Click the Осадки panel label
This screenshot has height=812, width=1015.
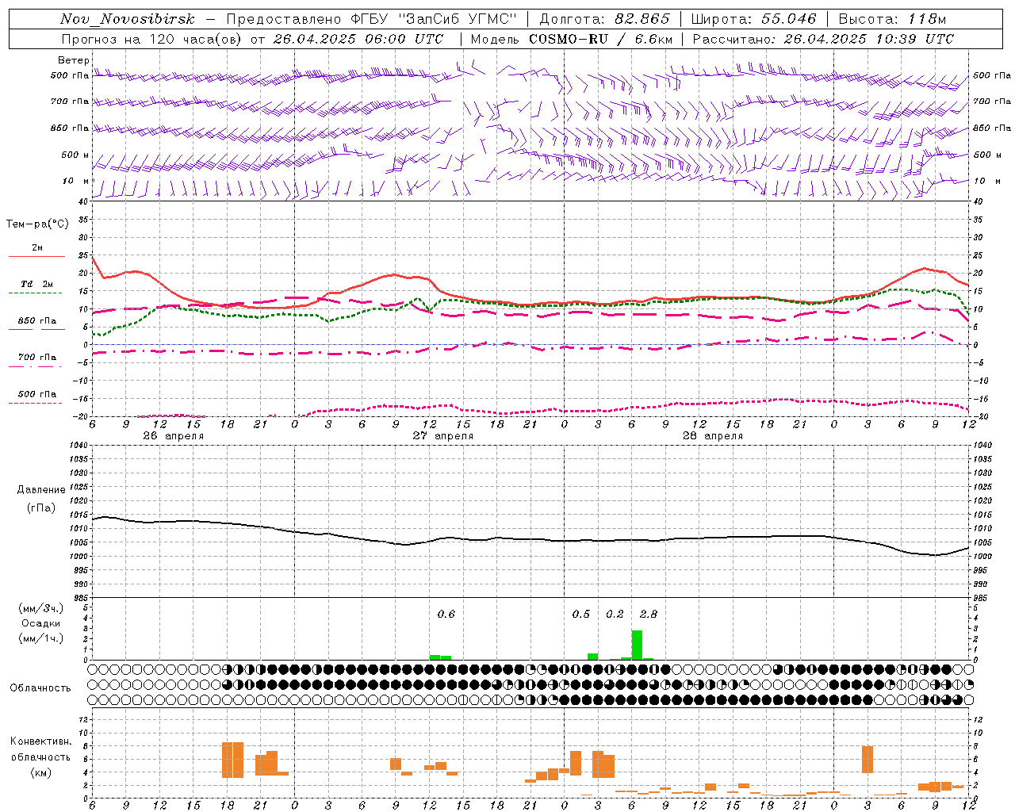click(x=41, y=623)
